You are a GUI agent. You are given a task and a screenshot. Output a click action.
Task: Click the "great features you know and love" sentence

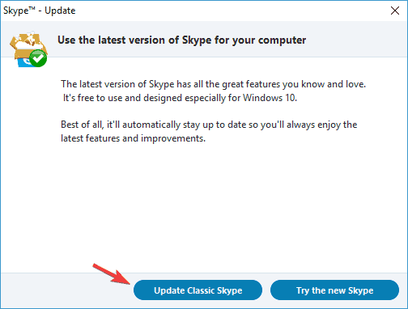click(x=213, y=84)
